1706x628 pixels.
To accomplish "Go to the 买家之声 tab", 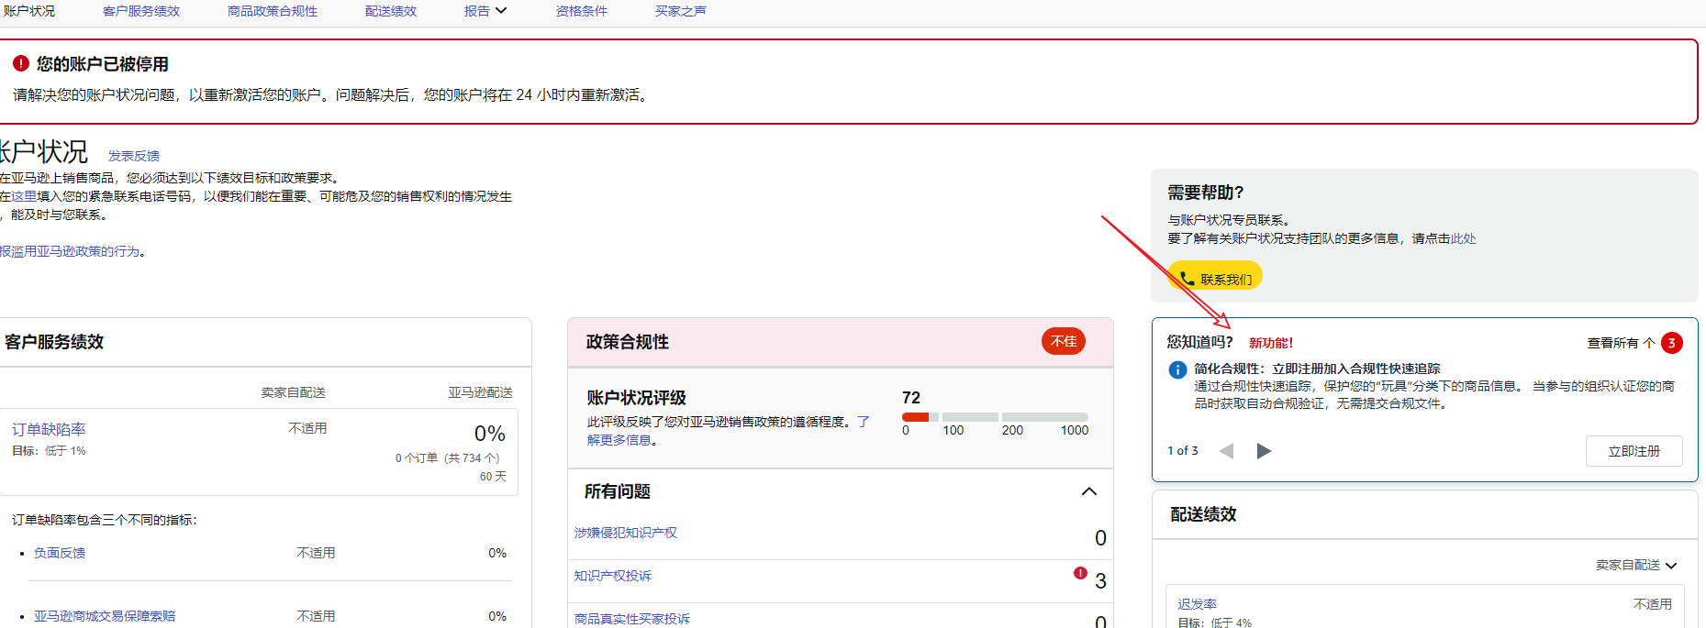I will click(681, 11).
